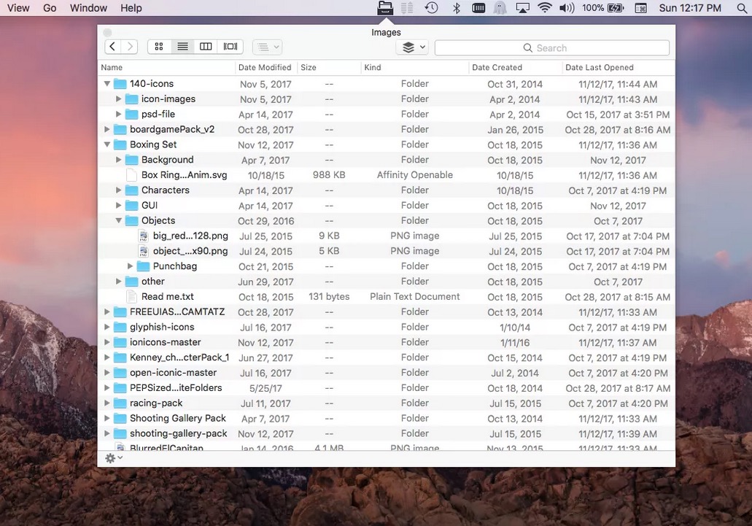Collapse the Boxing Set folder
Image resolution: width=752 pixels, height=526 pixels.
click(107, 144)
